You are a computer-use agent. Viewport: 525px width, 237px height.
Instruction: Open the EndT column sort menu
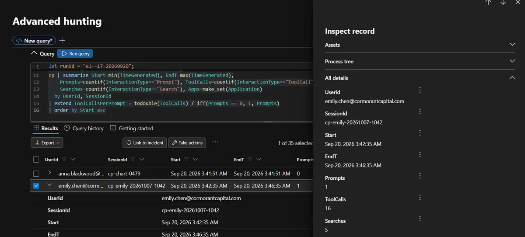pos(259,160)
